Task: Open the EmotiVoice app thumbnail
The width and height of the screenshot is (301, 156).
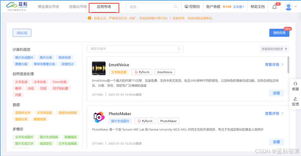Action: (x=99, y=68)
